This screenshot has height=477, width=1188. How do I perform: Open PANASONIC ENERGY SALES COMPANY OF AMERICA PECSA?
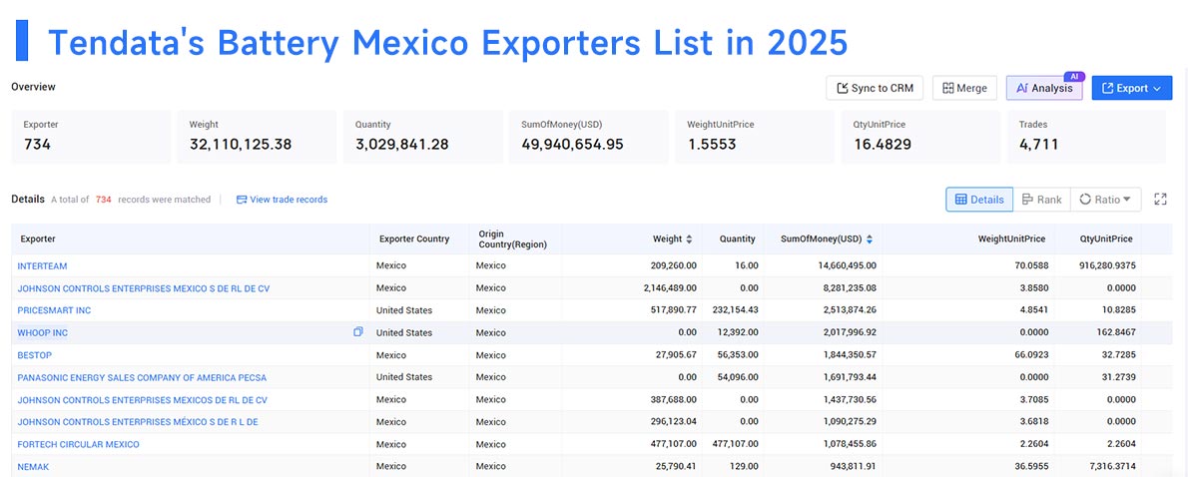[x=142, y=378]
